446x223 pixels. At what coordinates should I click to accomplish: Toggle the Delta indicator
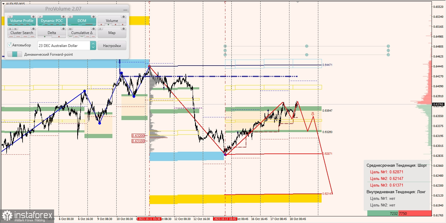point(52,33)
